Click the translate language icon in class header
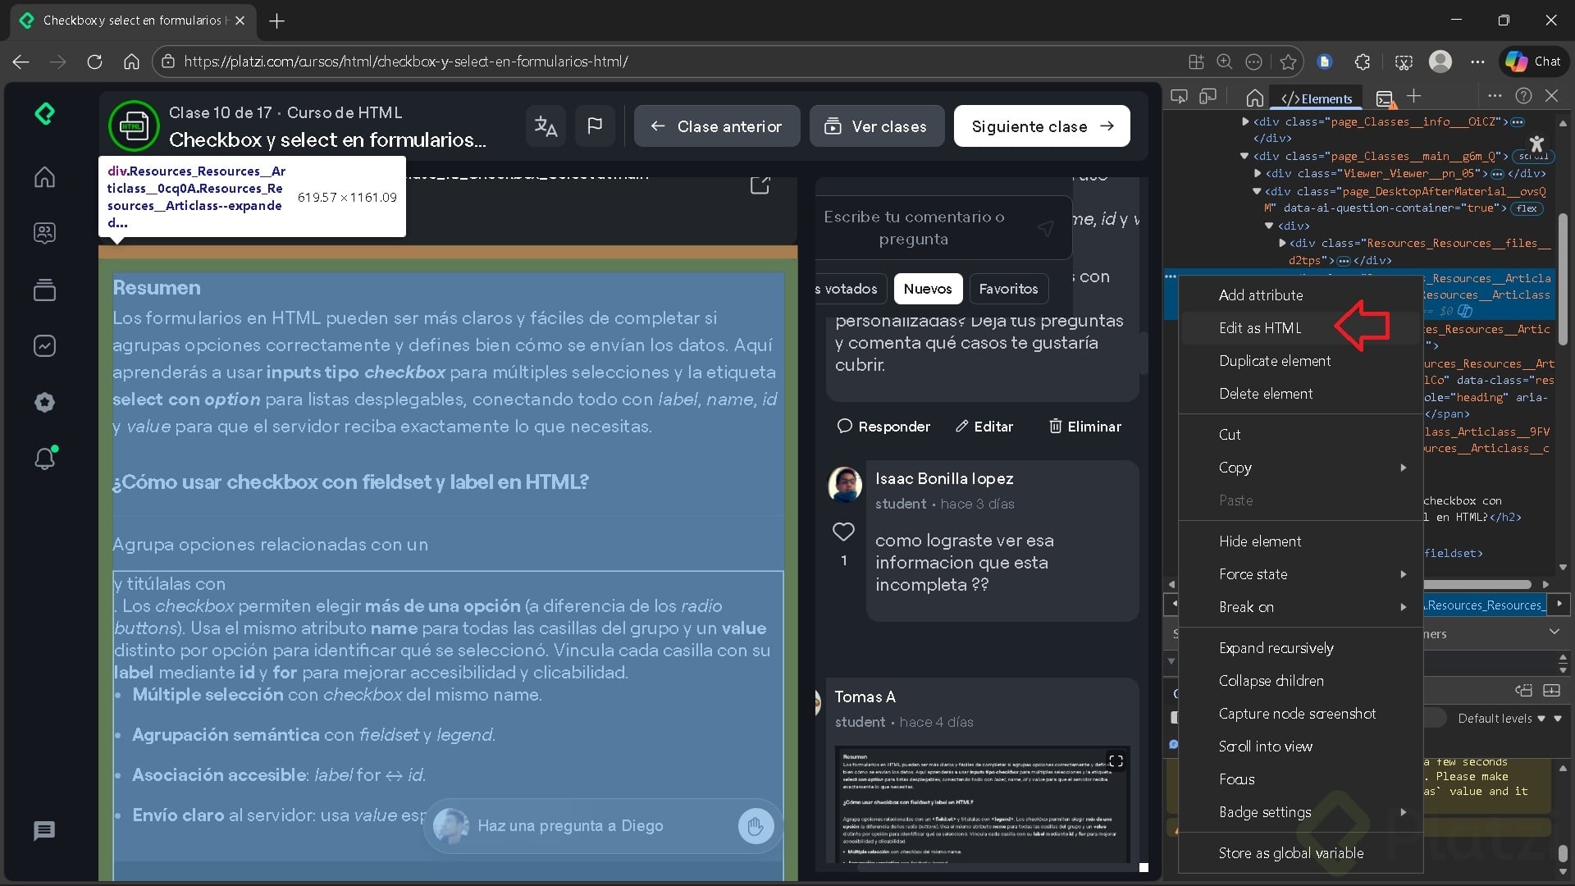Image resolution: width=1575 pixels, height=886 pixels. tap(546, 126)
